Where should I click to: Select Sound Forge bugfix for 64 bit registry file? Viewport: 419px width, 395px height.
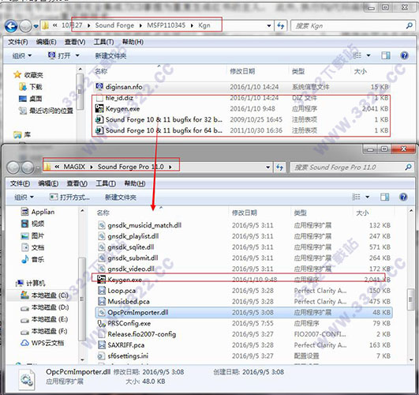coord(241,130)
